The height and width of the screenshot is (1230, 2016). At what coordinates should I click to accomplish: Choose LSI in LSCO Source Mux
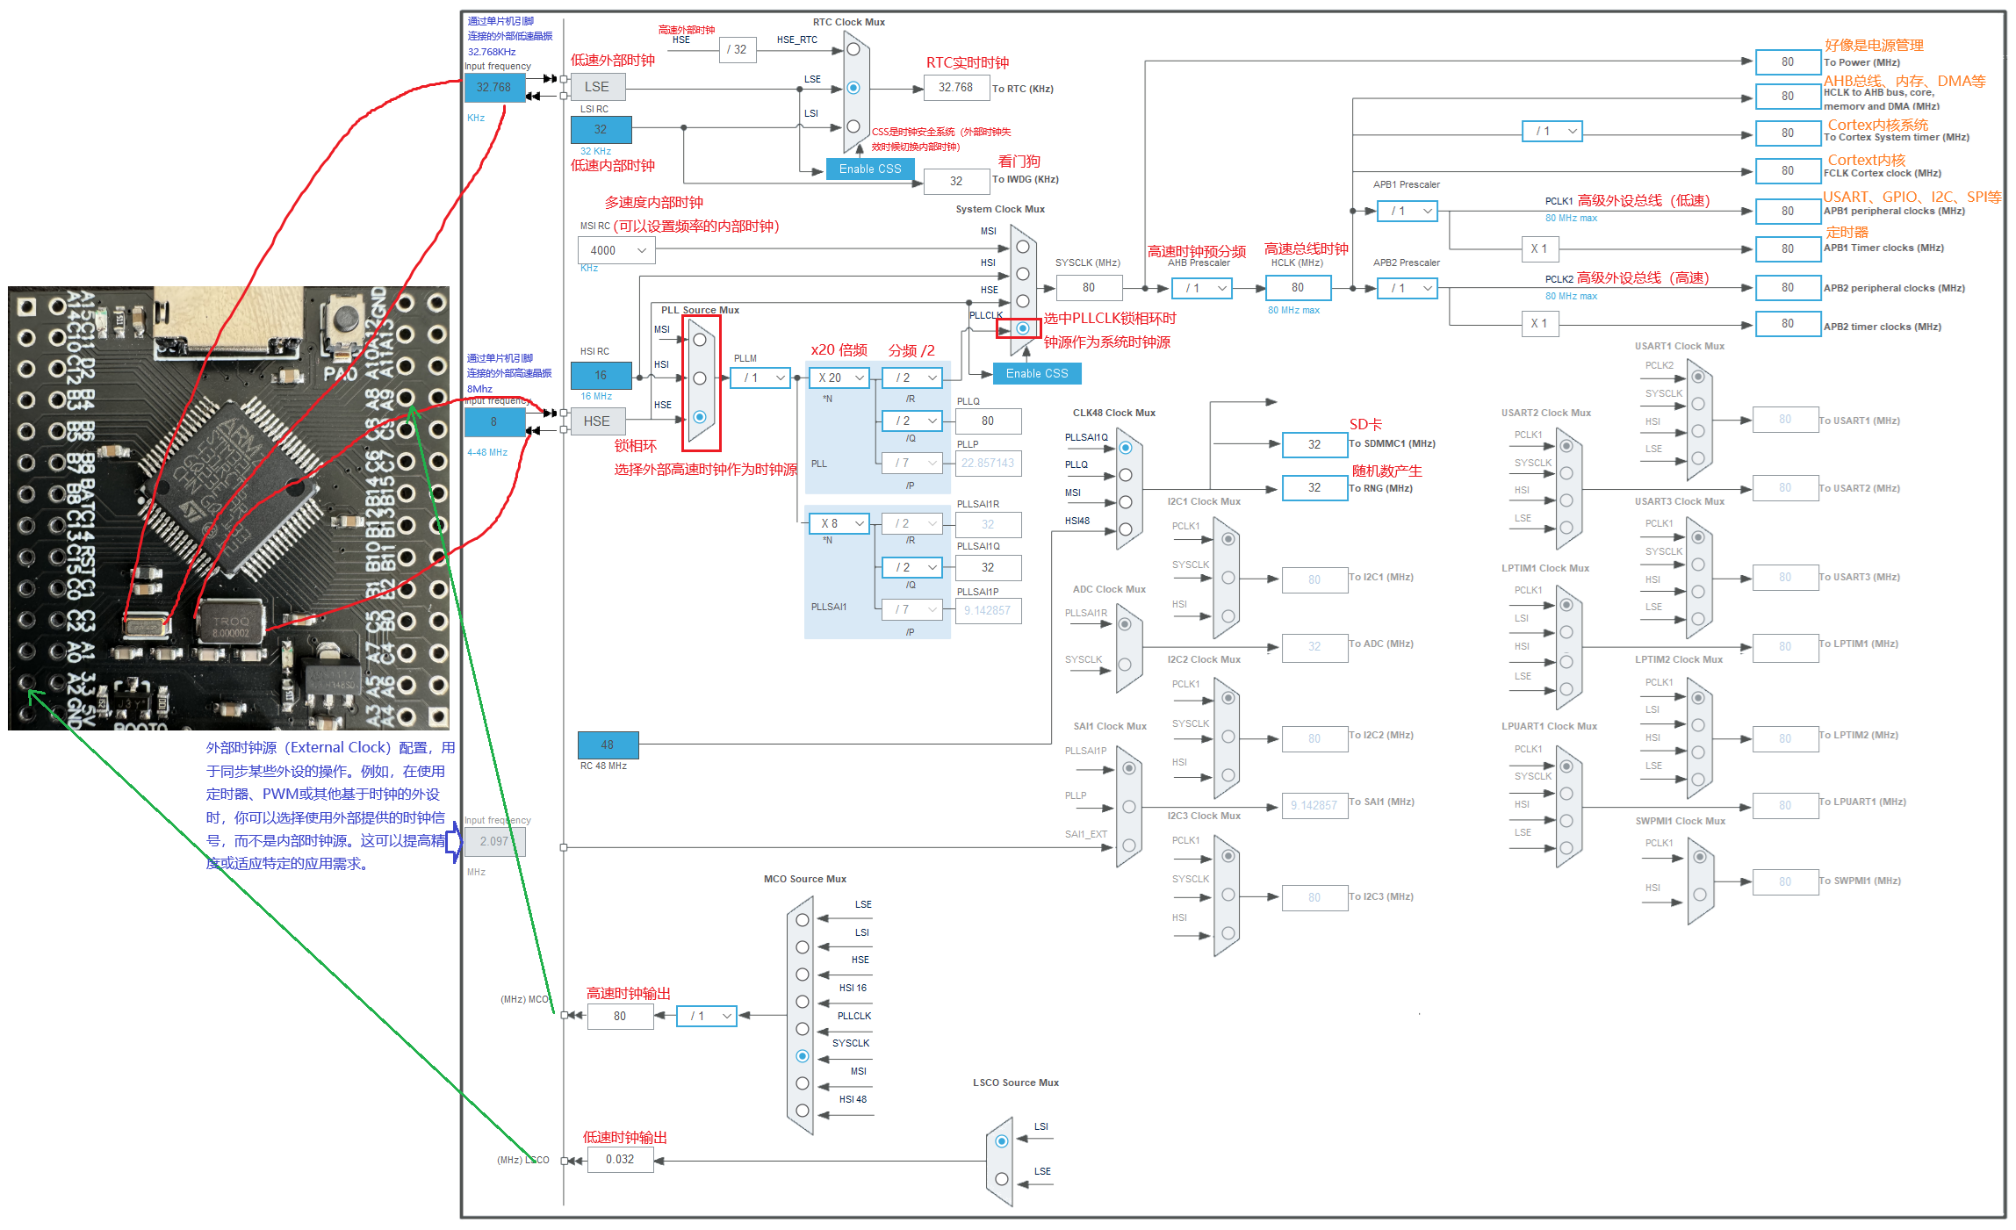click(1002, 1141)
